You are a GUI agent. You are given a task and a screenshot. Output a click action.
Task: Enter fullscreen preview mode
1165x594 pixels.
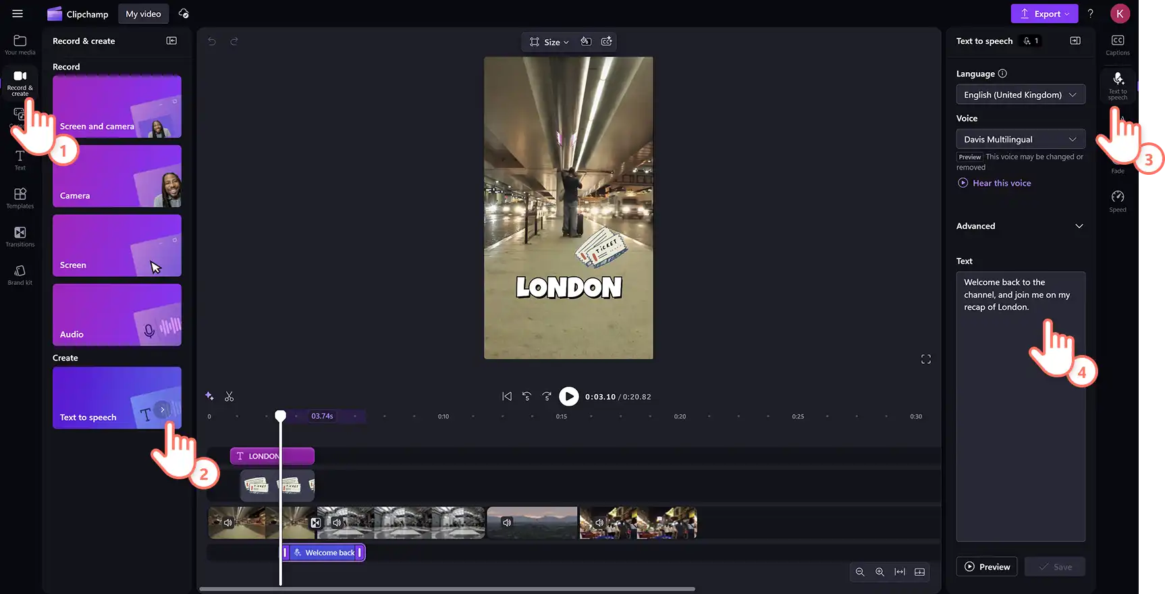[926, 359]
